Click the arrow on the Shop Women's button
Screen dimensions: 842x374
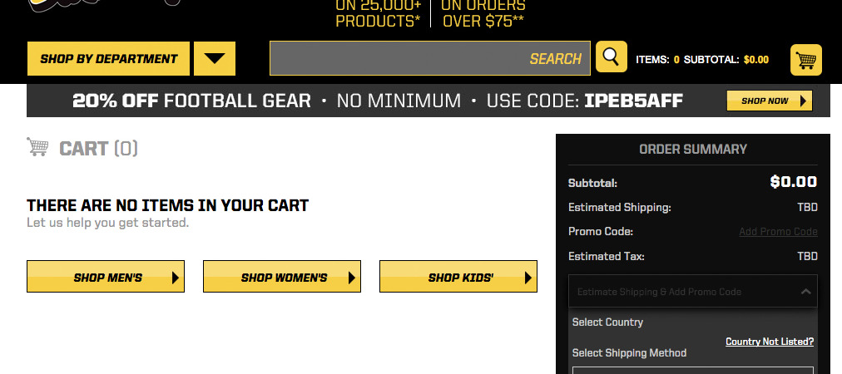click(352, 278)
